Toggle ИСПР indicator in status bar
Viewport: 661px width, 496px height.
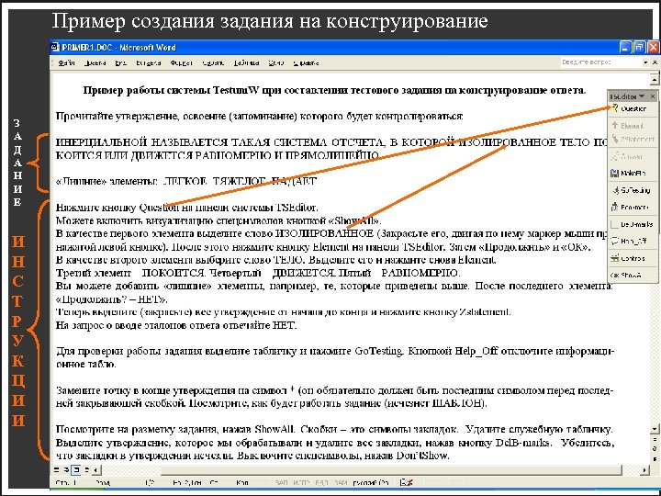point(301,482)
